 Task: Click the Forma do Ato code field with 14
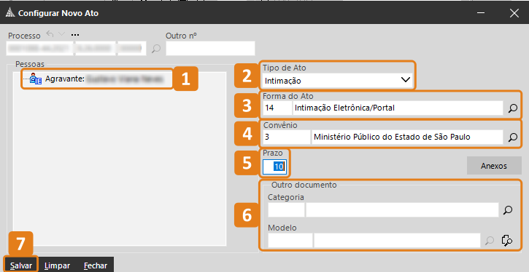[277, 108]
